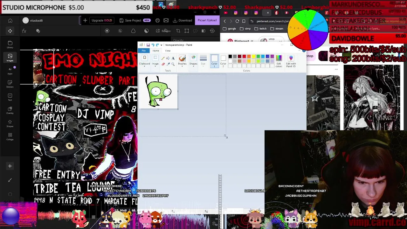Screen dimensions: 407x229
Task: Click the Redo arrow in Paint title bar
Action: [x=157, y=45]
